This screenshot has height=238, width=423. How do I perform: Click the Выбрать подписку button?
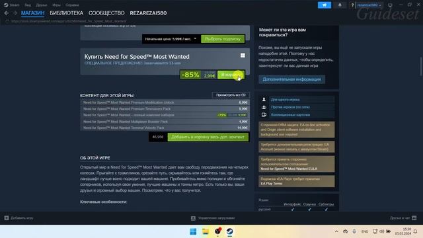(223, 39)
